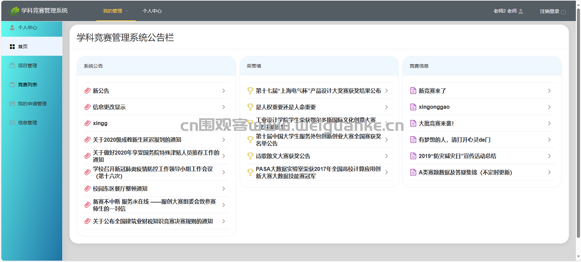
Task: Click the chevron at right of 信息更改显示 row
Action: (224, 107)
